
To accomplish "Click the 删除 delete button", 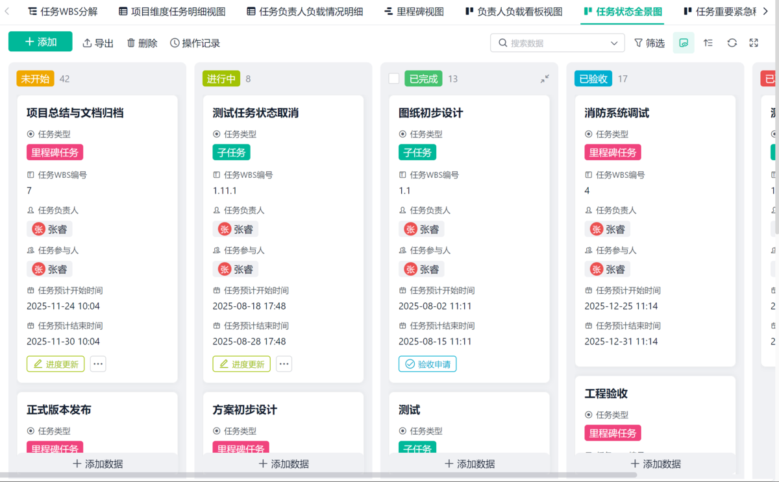I will point(142,43).
